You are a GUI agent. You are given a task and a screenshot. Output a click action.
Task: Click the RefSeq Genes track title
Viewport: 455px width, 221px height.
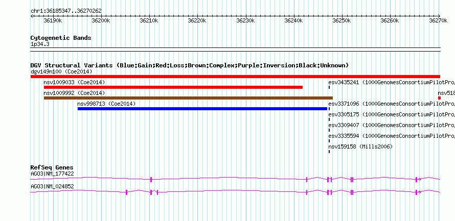(52, 167)
